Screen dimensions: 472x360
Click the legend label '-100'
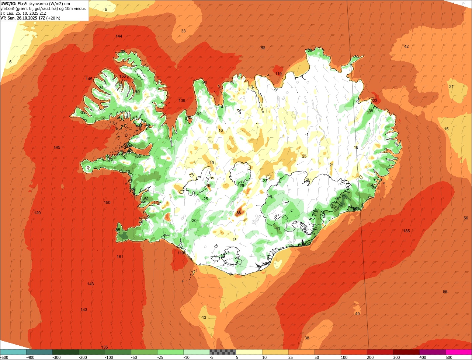110,357
